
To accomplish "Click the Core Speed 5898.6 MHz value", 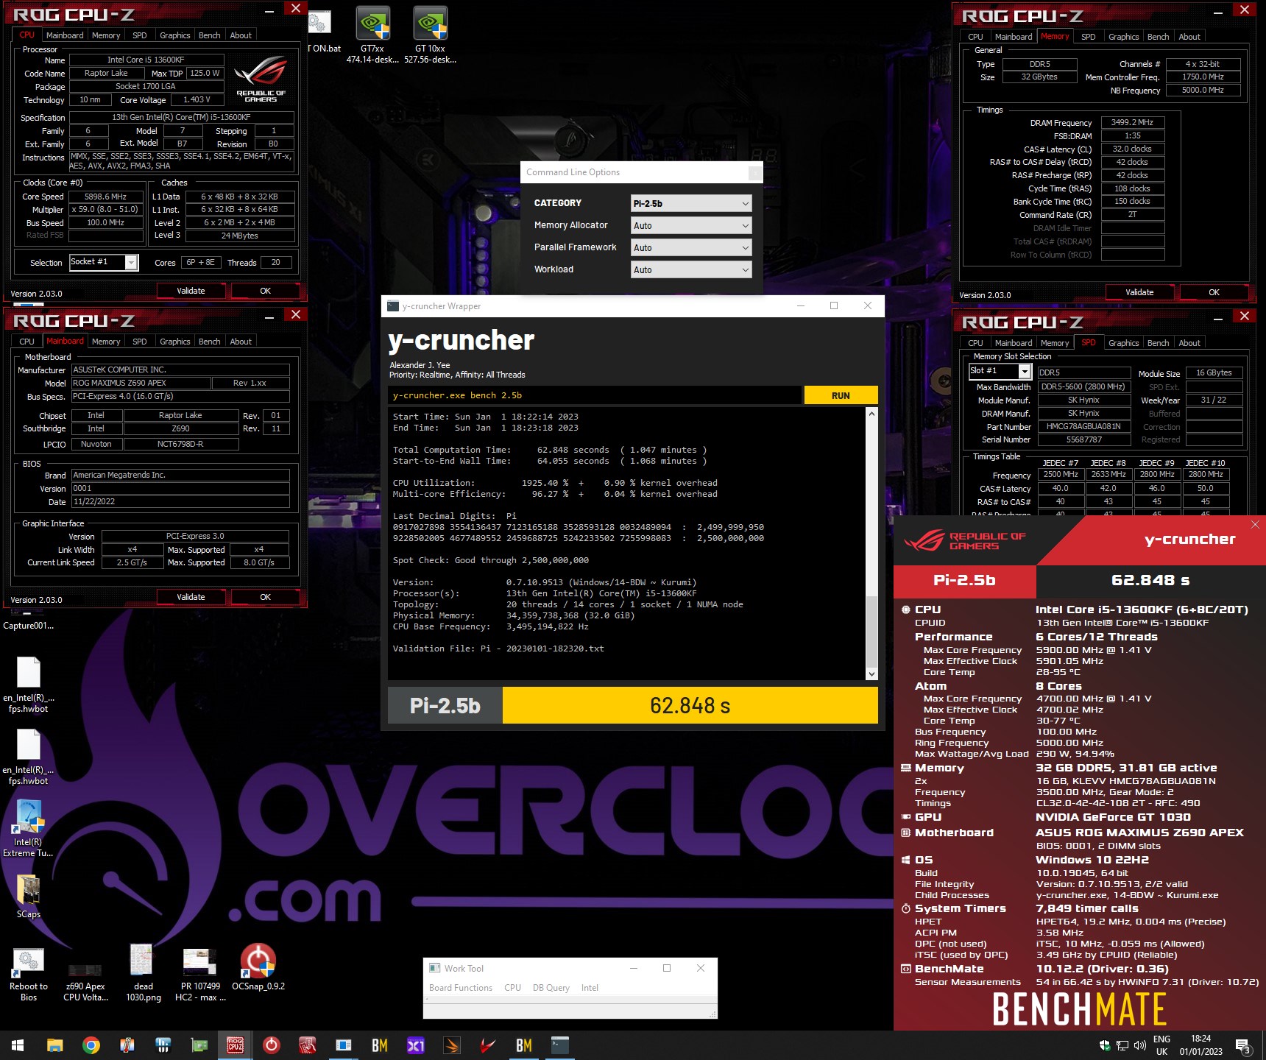I will (105, 197).
